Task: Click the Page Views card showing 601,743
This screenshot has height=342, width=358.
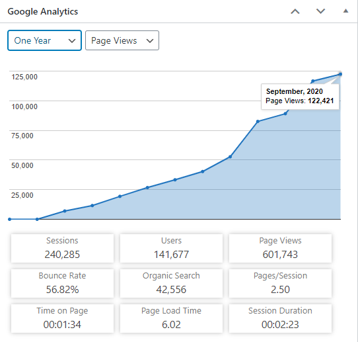Action: tap(280, 248)
